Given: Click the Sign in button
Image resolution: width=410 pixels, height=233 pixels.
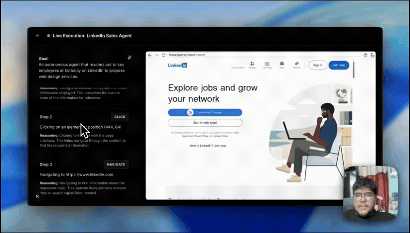Looking at the screenshot, I should (x=318, y=65).
